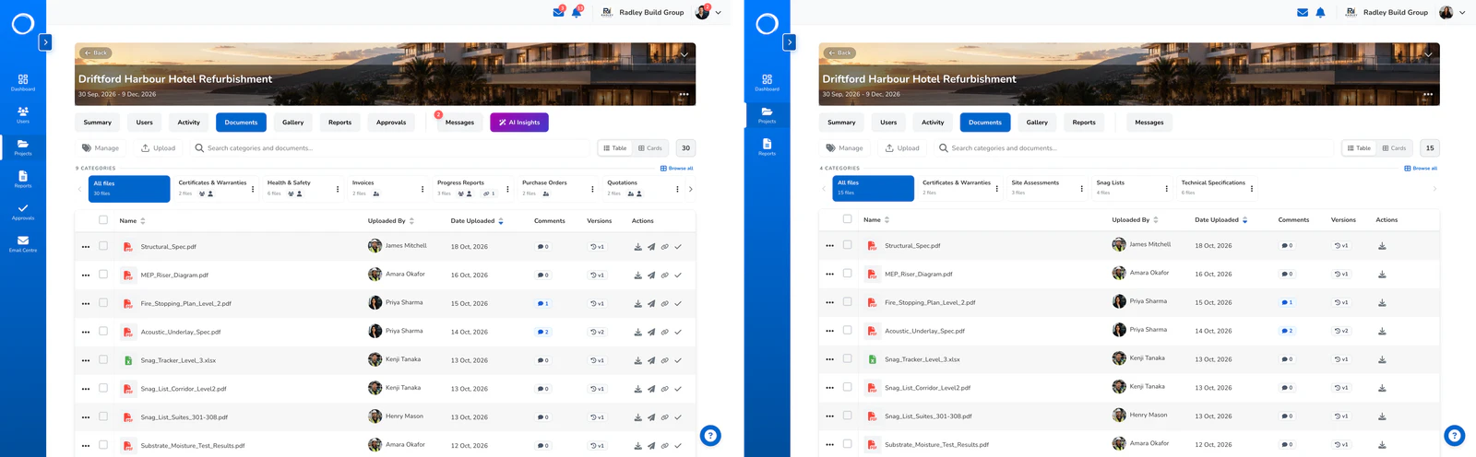Viewport: 1476px width, 457px height.
Task: Expand the left panel sidebar with arrow
Action: click(x=45, y=42)
